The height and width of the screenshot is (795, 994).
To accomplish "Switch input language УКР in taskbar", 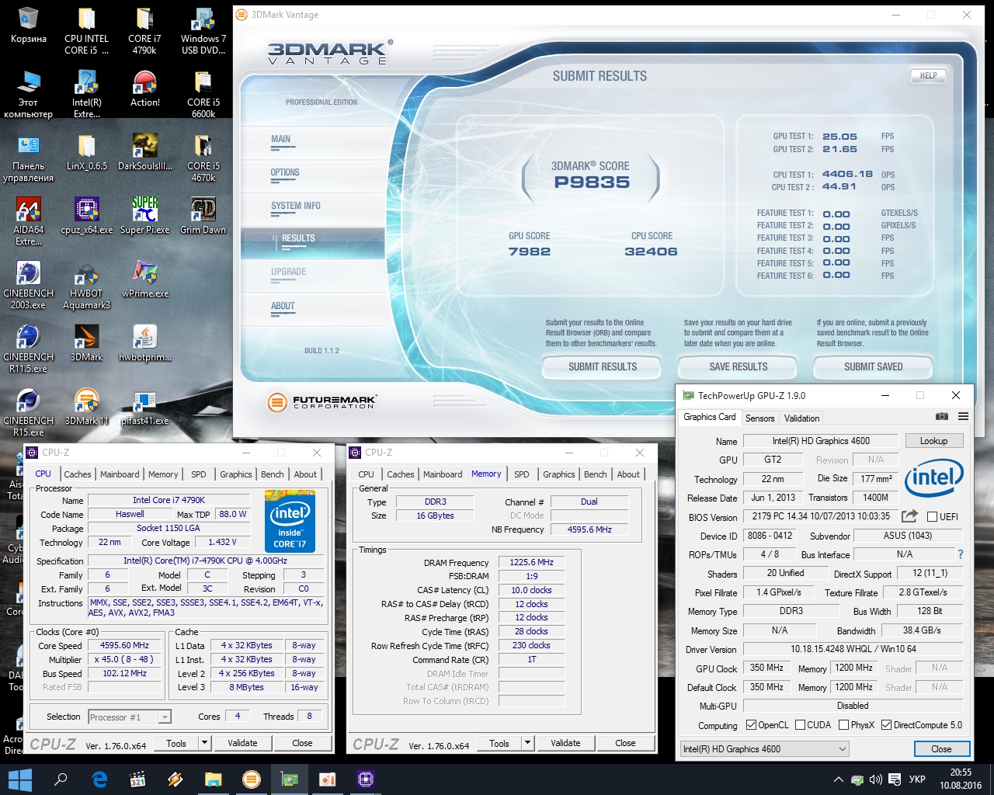I will [x=917, y=779].
